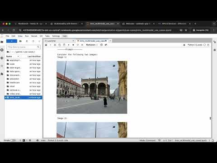Open the browser three-dot menu
The image size is (217, 163).
click(214, 30)
